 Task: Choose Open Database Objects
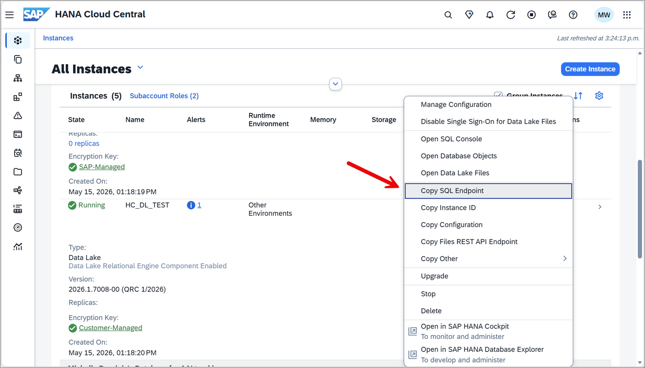click(x=488, y=156)
